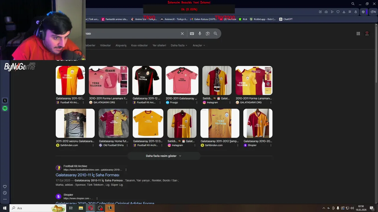The image size is (378, 212).
Task: Open Galatasaray 2010-11 İç Saha Forması link
Action: (87, 175)
